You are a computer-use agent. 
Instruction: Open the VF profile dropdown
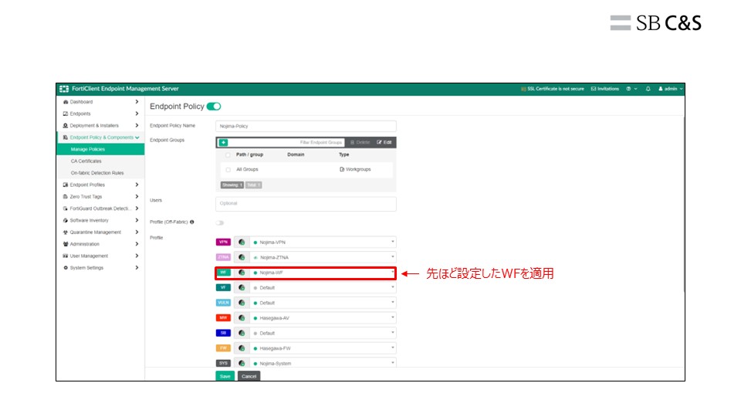coord(323,287)
